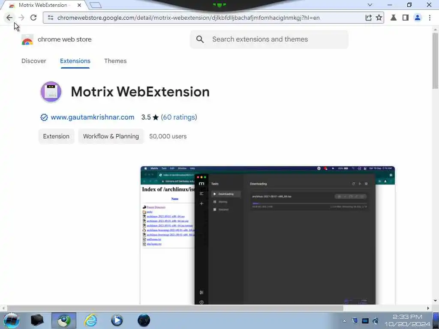Click the Chrome taskbar button
The height and width of the screenshot is (329, 439).
click(64, 320)
